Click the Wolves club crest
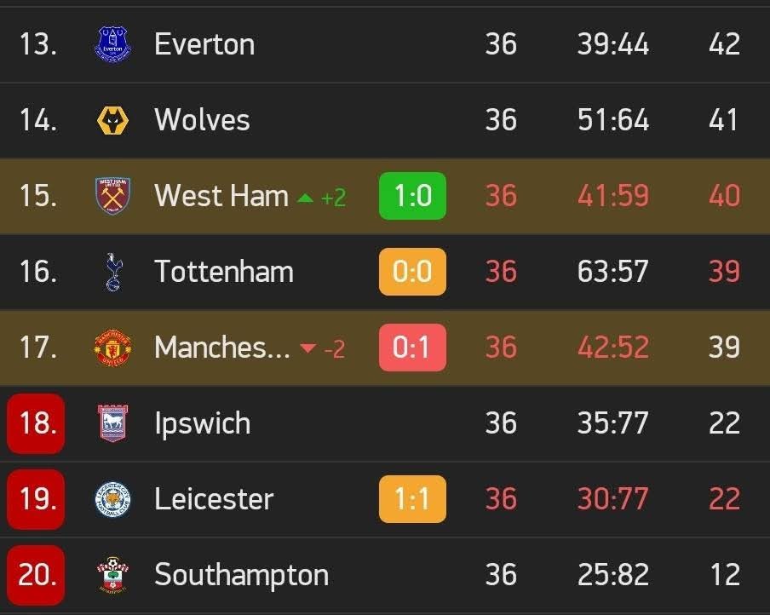Screen dimensions: 770x615 112,120
